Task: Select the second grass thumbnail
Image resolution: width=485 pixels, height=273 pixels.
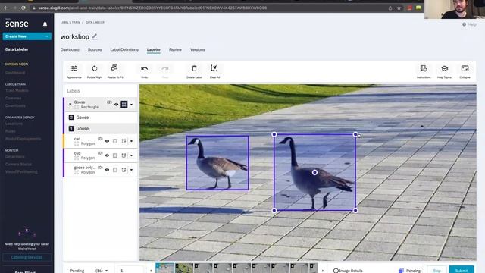Action: tap(184, 268)
